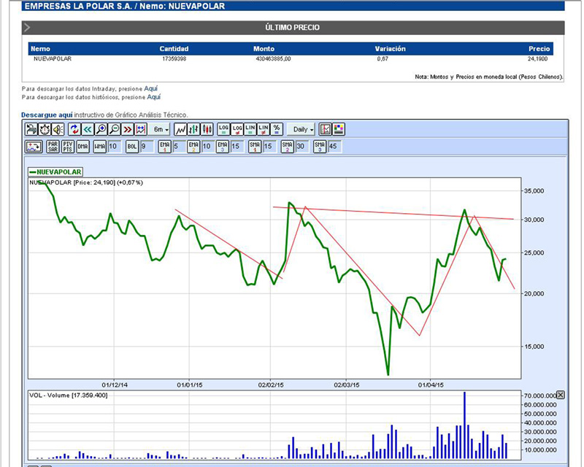Toggle percent scale button

(x=277, y=129)
